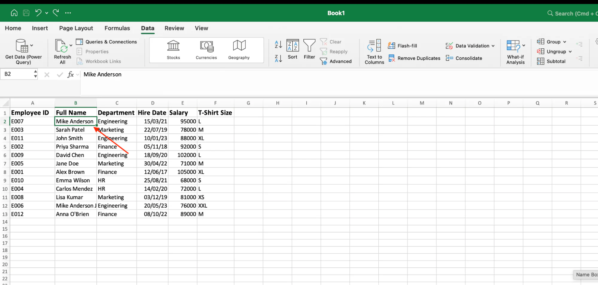Image resolution: width=598 pixels, height=285 pixels.
Task: Expand the Ungroup dropdown arrow
Action: (570, 52)
